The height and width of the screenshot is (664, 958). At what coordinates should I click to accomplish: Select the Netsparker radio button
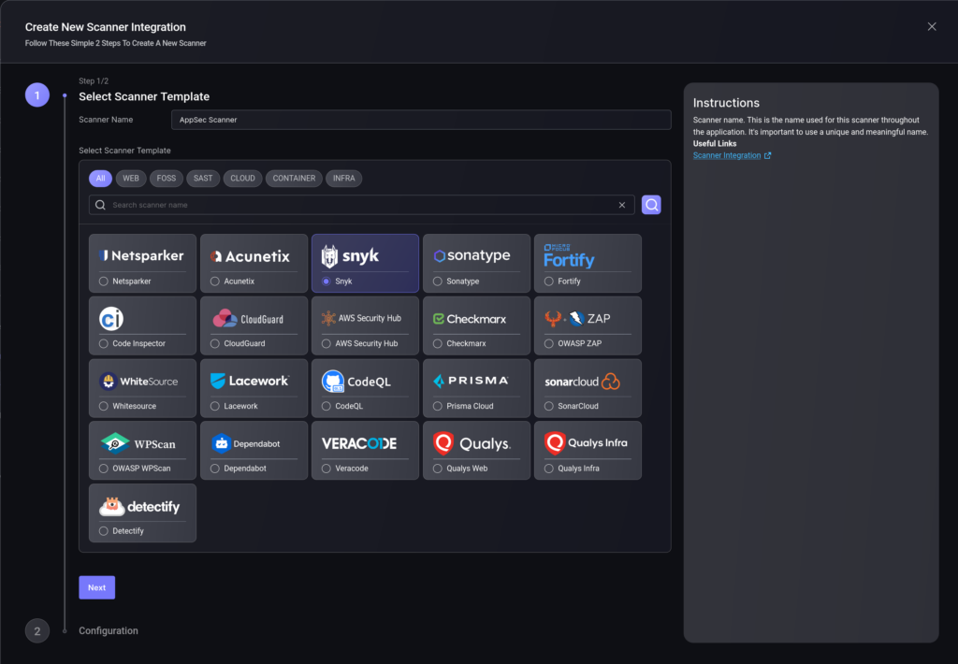(103, 281)
